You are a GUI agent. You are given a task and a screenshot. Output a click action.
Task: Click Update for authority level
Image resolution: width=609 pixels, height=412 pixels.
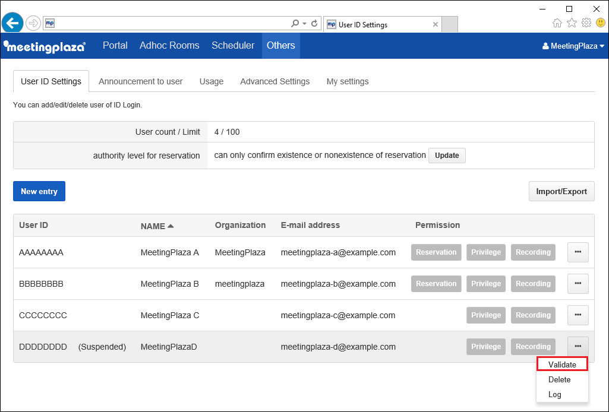(x=447, y=155)
